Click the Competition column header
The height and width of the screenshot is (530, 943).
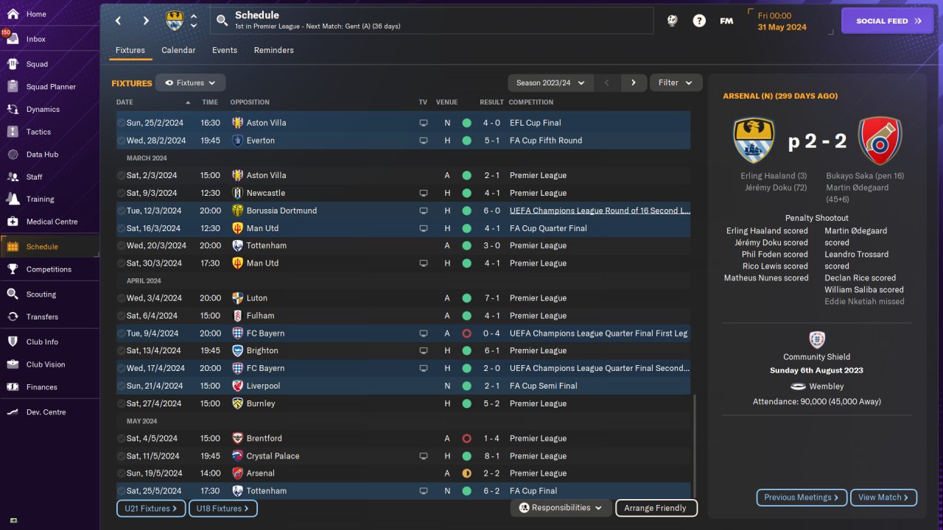(x=530, y=102)
